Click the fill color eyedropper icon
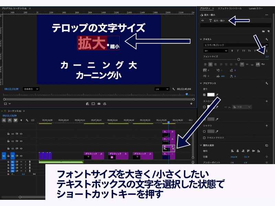Viewport: 275px width, 206px height. click(x=217, y=95)
